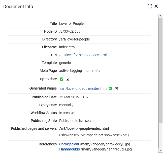Image resolution: width=163 pixels, height=153 pixels.
Task: Expand the Up-to-date dropdown arrow
Action: 67,79
